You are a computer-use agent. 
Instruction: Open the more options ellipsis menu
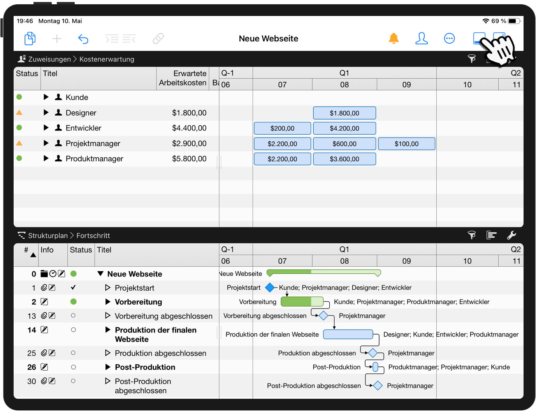tap(449, 39)
